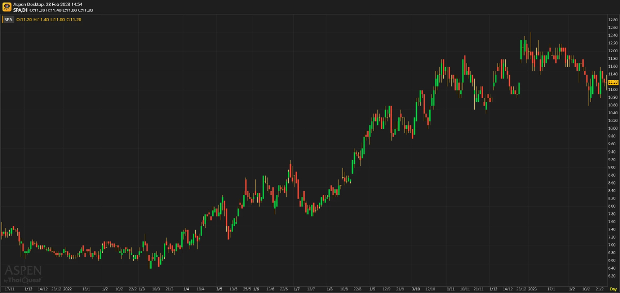The width and height of the screenshot is (620, 293).
Task: Click the Aspen logo icon in header
Action: coord(7,7)
